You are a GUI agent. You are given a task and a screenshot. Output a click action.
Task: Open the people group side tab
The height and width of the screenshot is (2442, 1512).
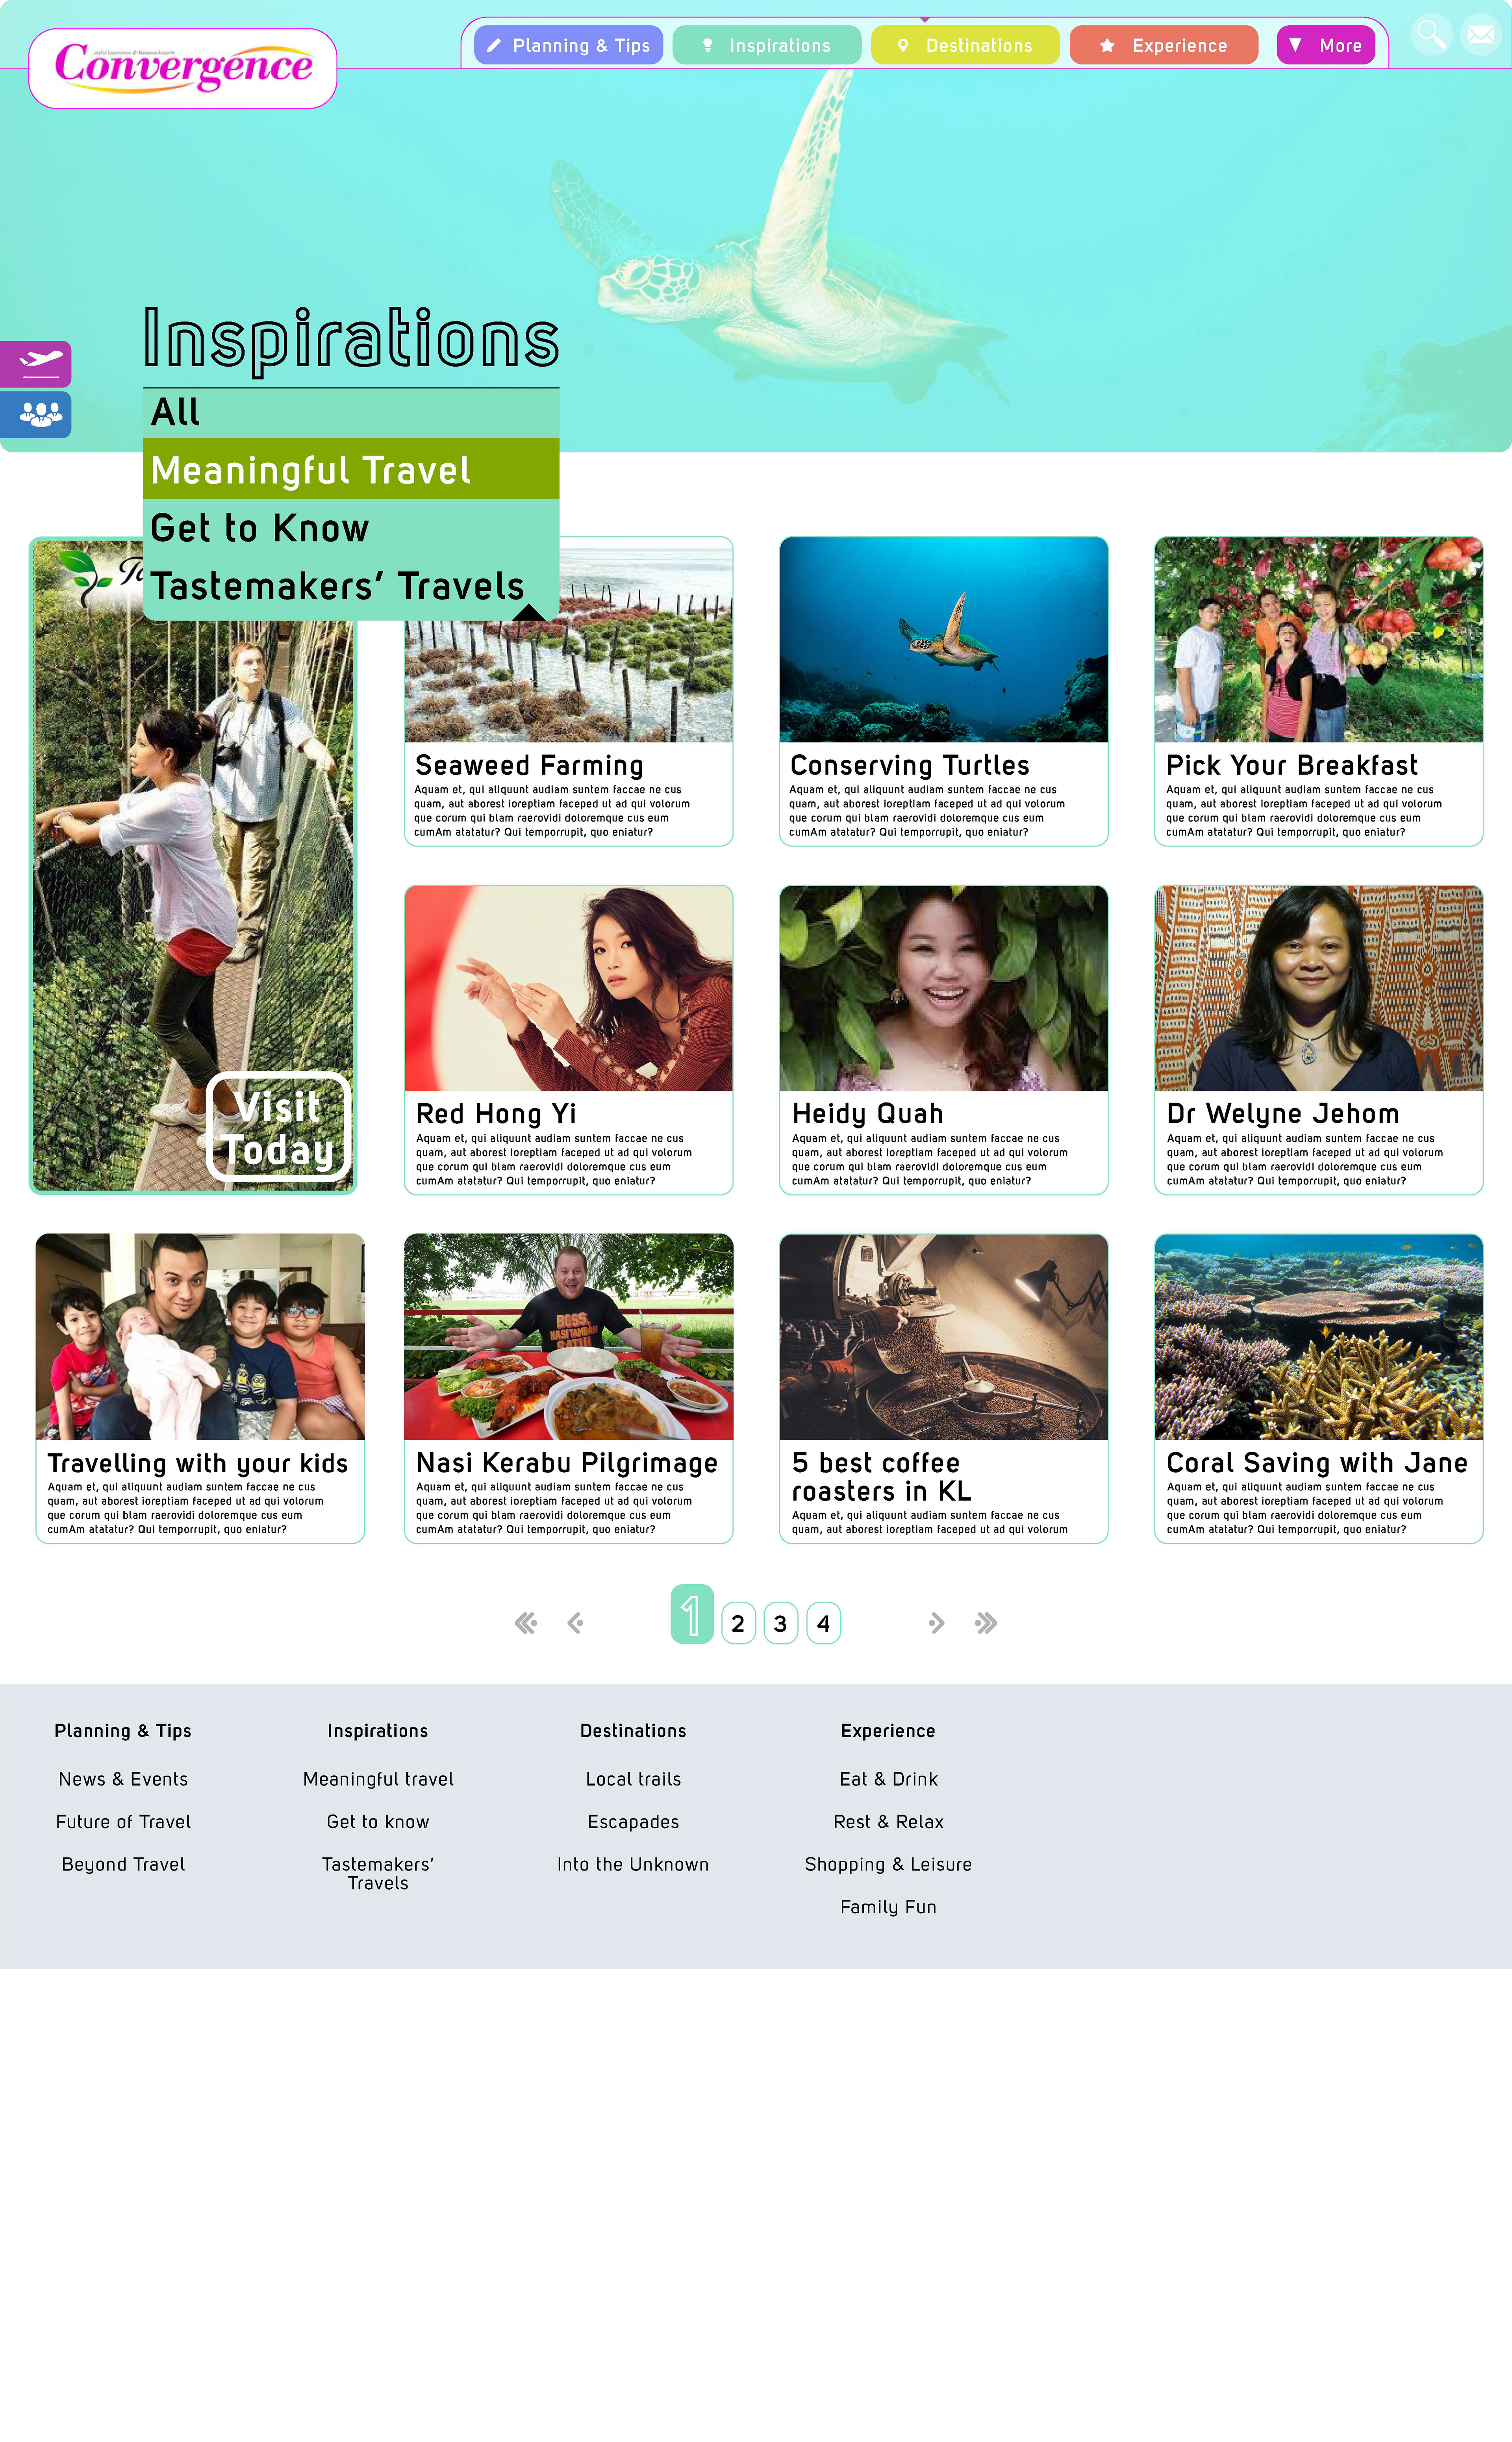[x=36, y=414]
